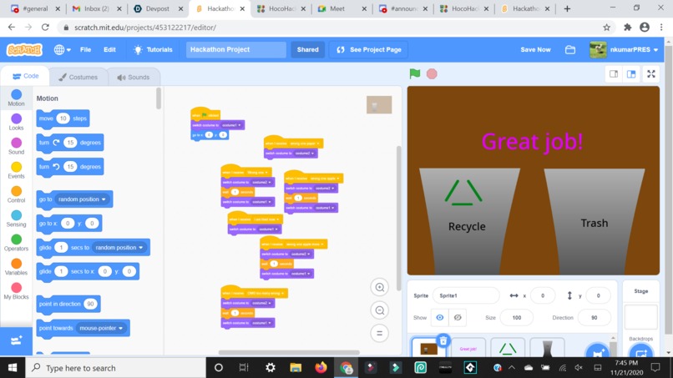Click the workspace horizontal scrollbar
Viewport: 673px width, 378px height.
[289, 353]
